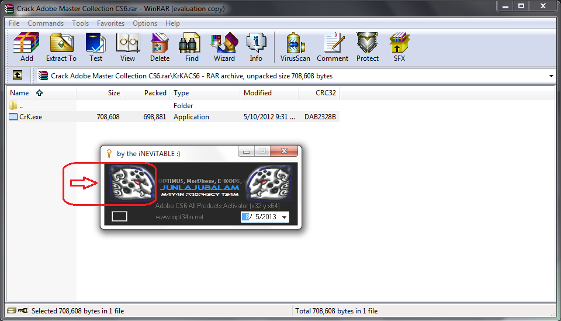Click the CrK.exe application file icon
The image size is (561, 321).
click(x=13, y=117)
